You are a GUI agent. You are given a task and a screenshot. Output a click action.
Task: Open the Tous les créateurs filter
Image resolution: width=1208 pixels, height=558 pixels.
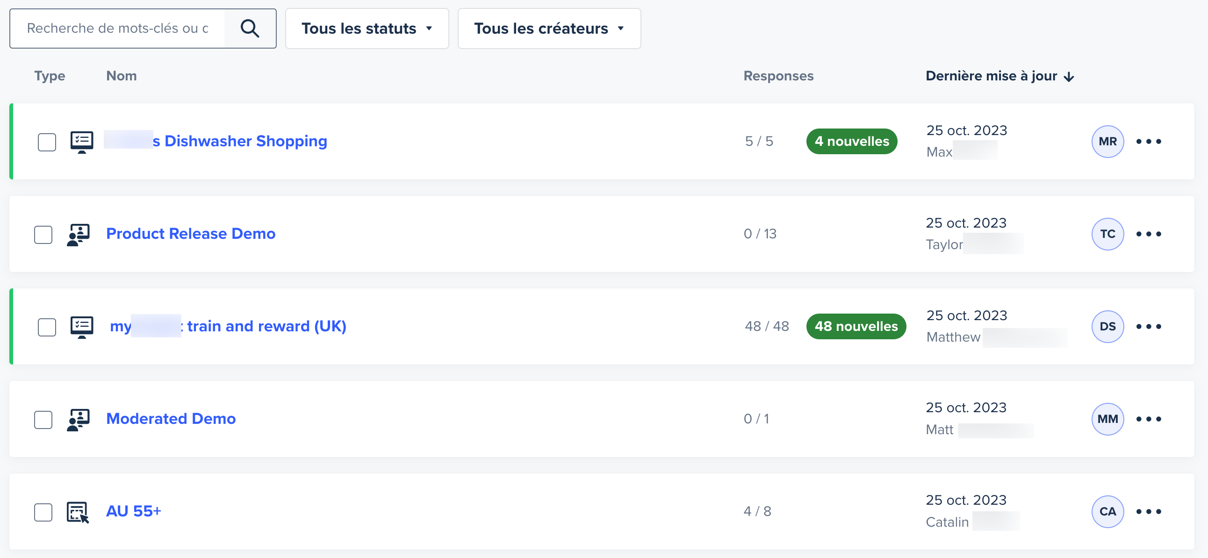[x=549, y=29]
